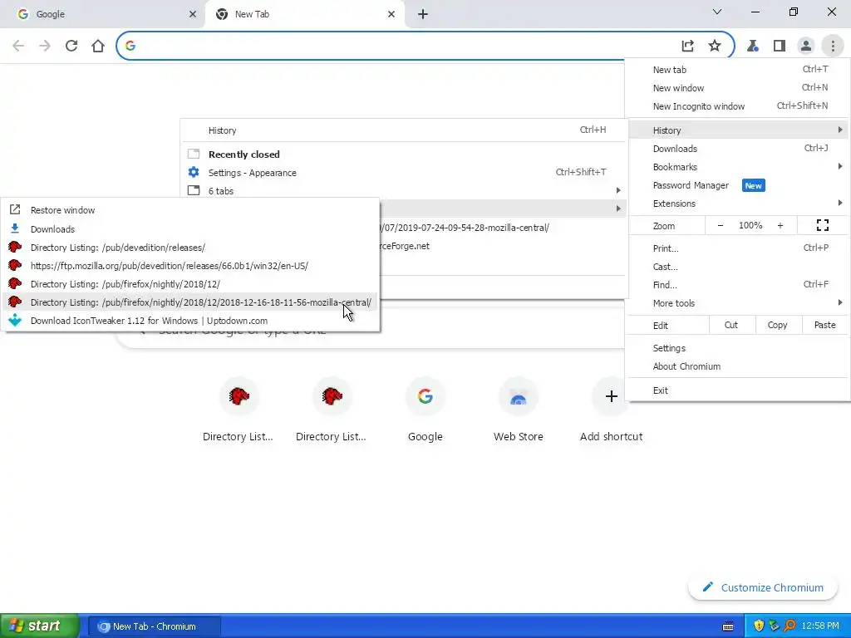
Task: Click the magnifier tray icon
Action: [790, 626]
